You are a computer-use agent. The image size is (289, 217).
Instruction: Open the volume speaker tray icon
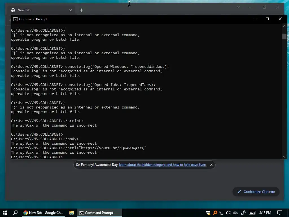click(x=228, y=213)
